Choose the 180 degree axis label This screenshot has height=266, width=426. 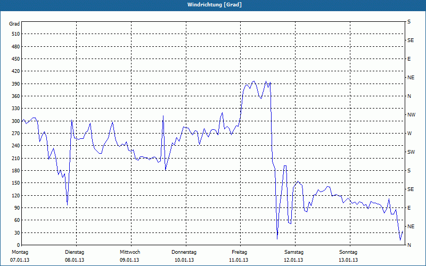(15, 170)
